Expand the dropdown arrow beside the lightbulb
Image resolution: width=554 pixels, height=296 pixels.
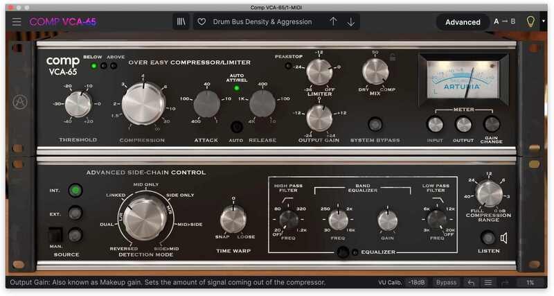tap(544, 21)
